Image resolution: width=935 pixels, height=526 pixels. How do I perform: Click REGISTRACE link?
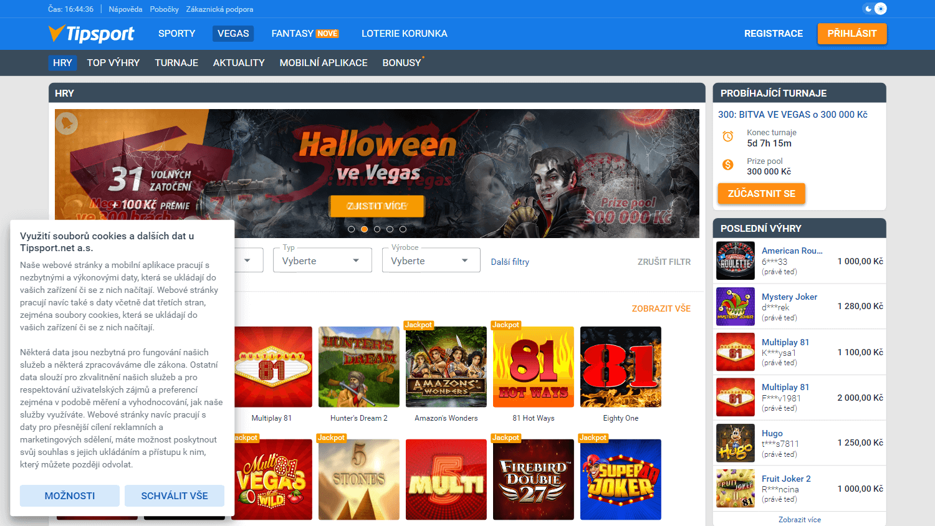tap(774, 34)
